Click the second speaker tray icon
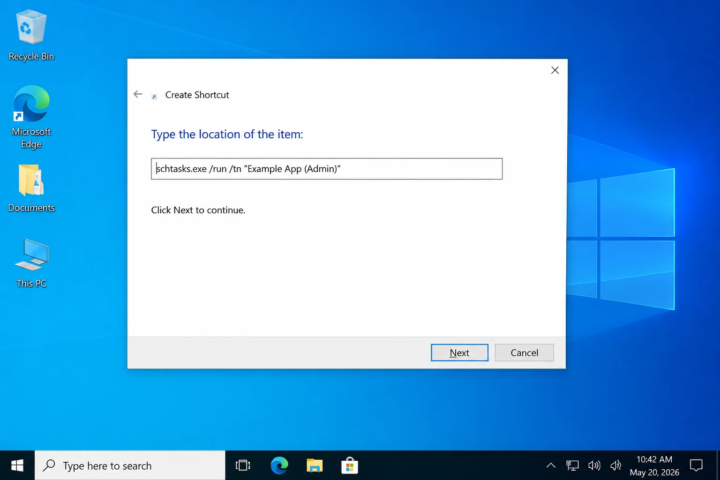 tap(616, 465)
